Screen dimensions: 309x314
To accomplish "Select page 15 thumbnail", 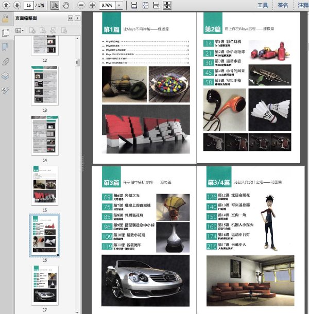I will pyautogui.click(x=45, y=186).
